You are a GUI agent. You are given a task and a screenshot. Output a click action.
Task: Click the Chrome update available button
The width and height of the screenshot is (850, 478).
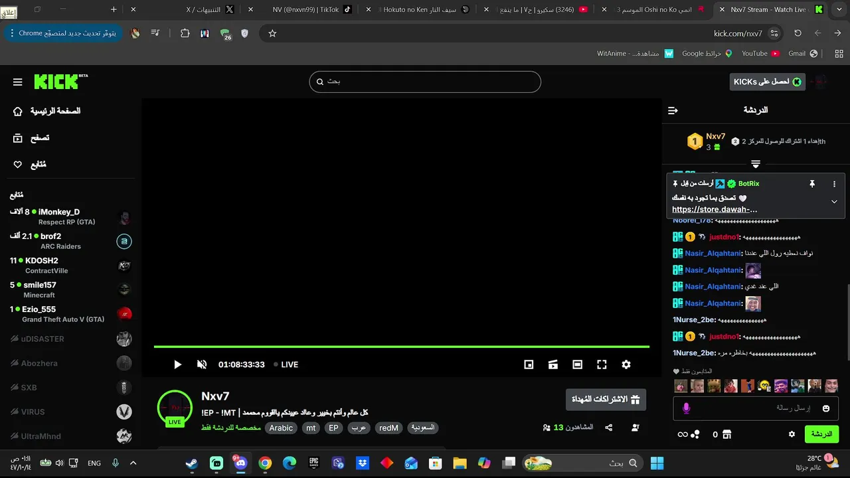(63, 33)
